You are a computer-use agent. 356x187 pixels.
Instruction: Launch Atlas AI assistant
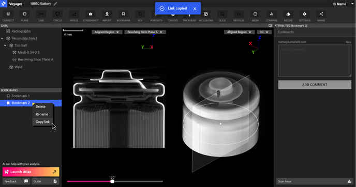(x=31, y=172)
